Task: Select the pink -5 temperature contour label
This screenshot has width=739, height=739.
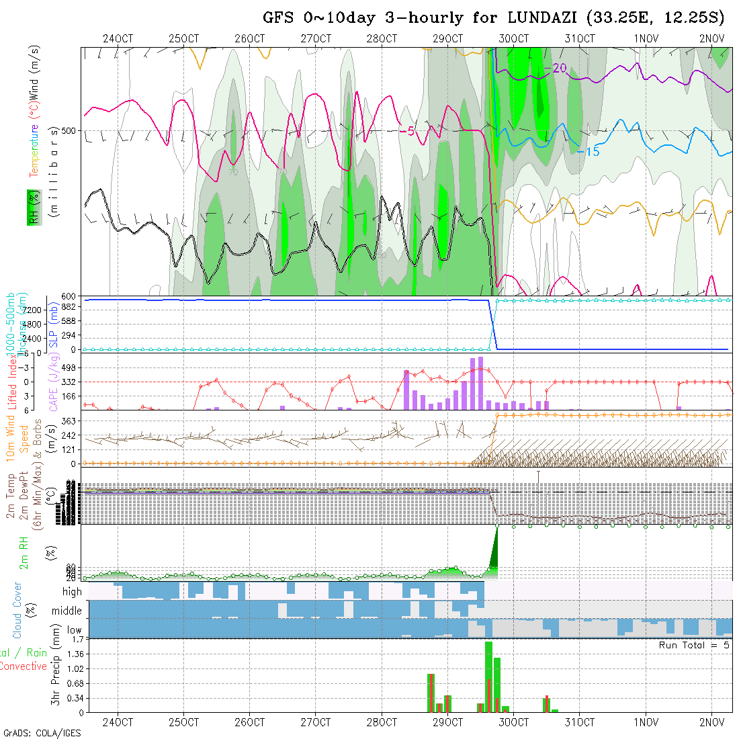Action: (x=406, y=131)
